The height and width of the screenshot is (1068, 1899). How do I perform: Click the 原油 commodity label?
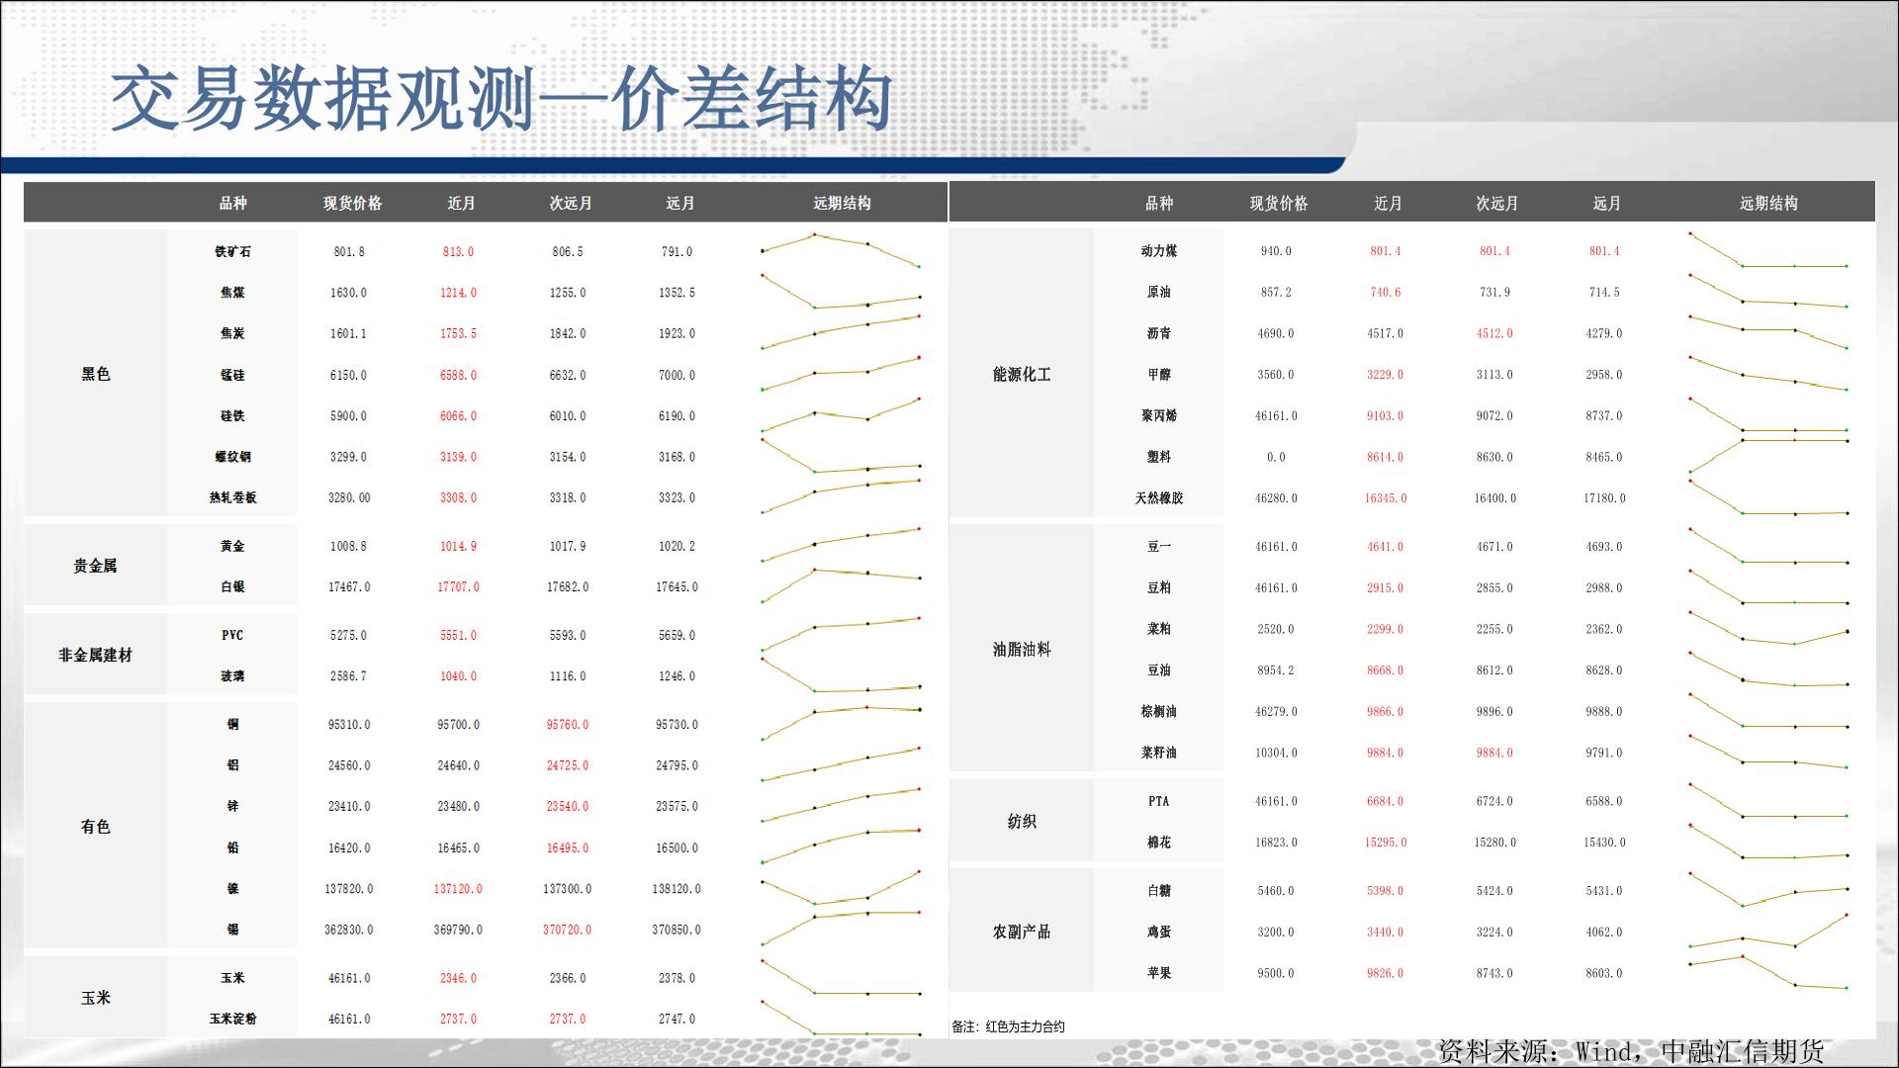pos(1158,293)
